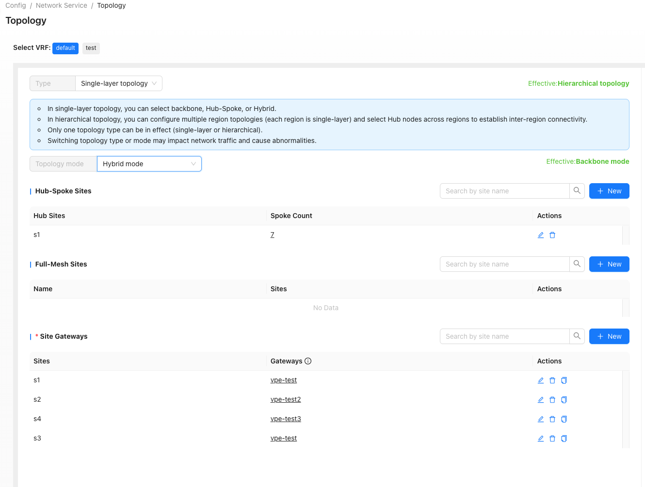This screenshot has height=487, width=645.
Task: Copy the s3 site gateway row
Action: [x=564, y=439]
